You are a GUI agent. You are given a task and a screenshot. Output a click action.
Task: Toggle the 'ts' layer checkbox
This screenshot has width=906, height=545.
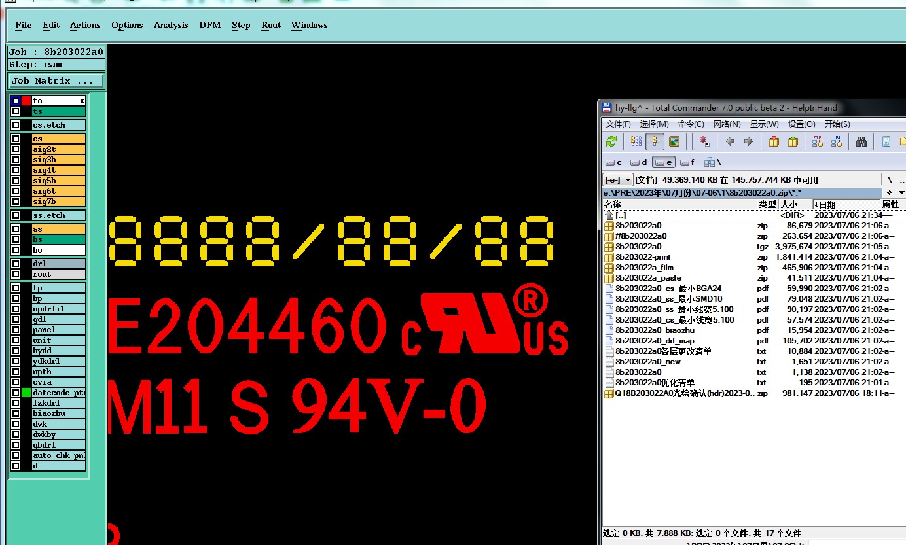[16, 111]
